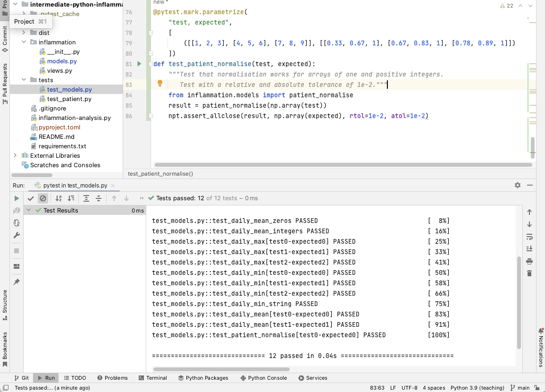Sort test results alphabetically
This screenshot has width=545, height=392.
59,198
